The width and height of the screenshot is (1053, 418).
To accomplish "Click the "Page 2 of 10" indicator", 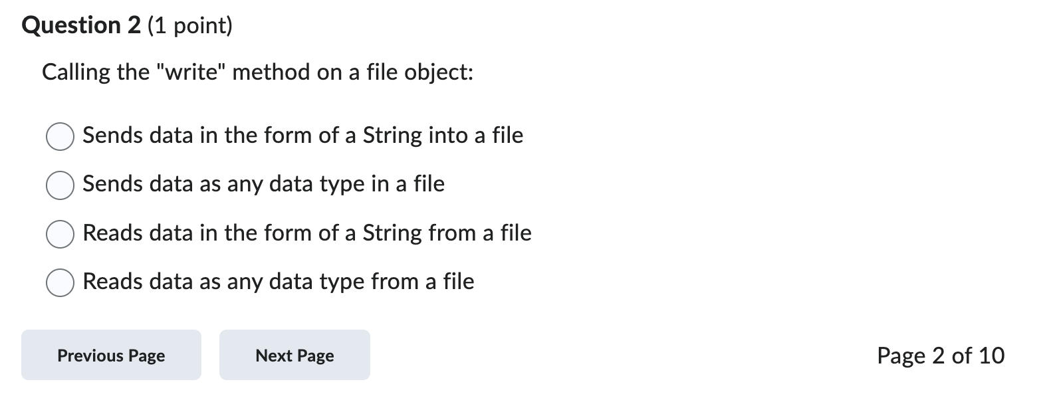I will click(940, 356).
